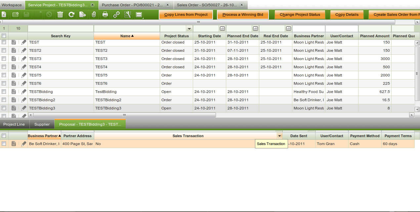Image resolution: width=420 pixels, height=212 pixels.
Task: Select all proposals header checkbox
Action: (4, 136)
